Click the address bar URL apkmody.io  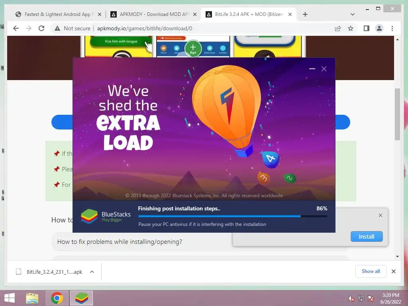145,28
